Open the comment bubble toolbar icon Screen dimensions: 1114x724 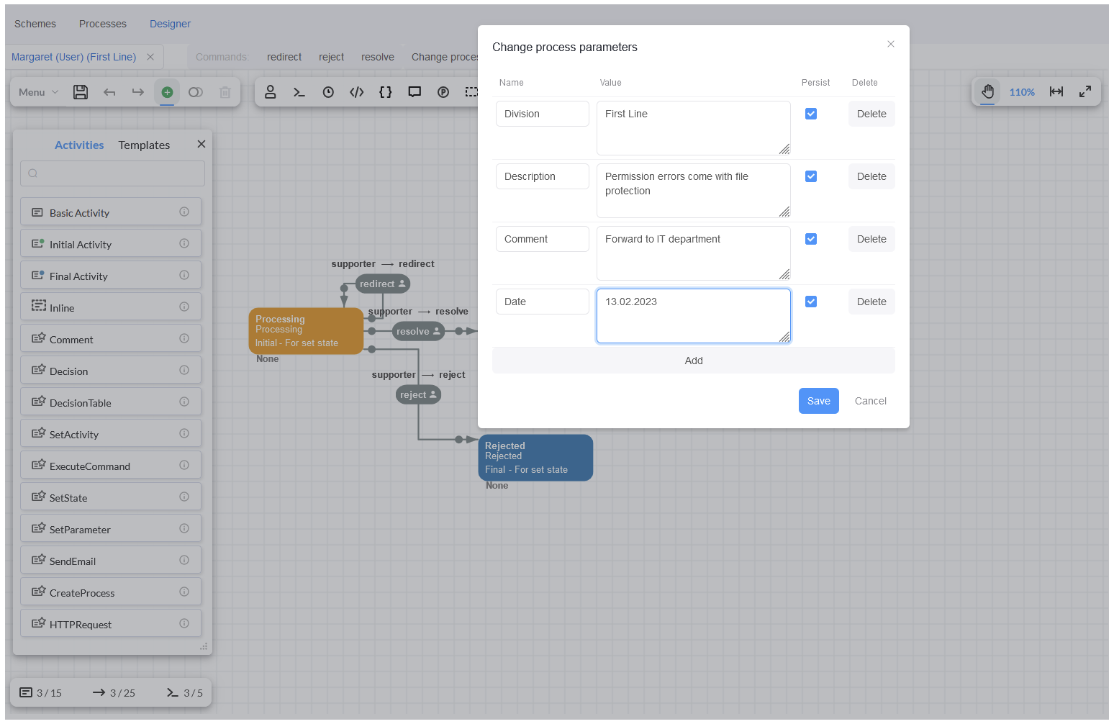coord(415,92)
